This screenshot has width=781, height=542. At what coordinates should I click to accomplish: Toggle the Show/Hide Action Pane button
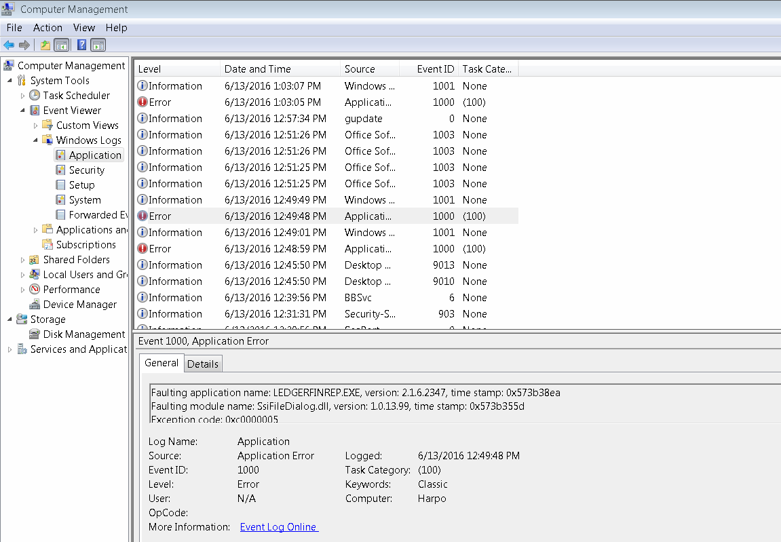[x=98, y=45]
